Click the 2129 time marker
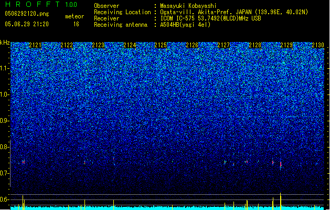Viewport: 330px width, 210px height. [x=286, y=45]
